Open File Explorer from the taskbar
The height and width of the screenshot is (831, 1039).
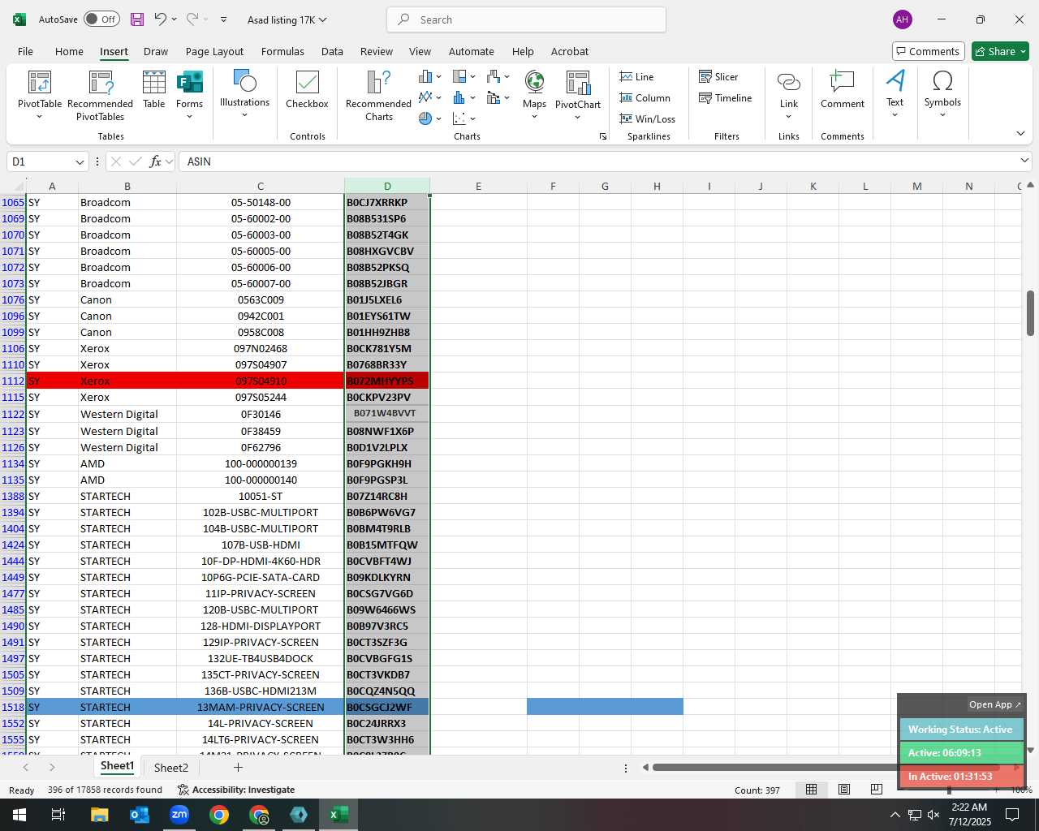coord(99,815)
